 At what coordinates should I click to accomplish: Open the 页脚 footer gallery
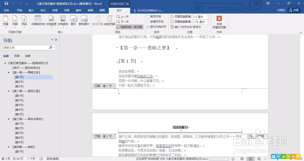point(15,22)
